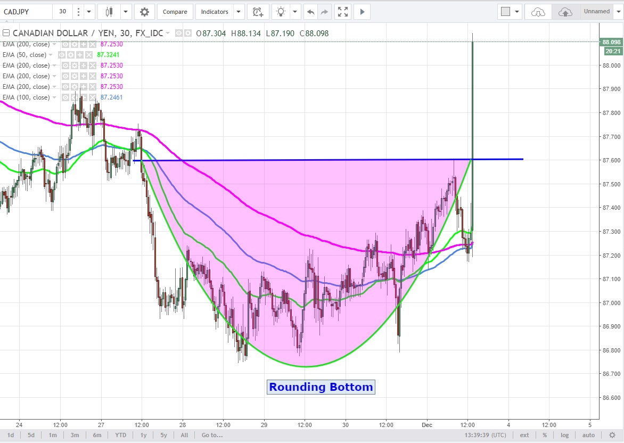624x443 pixels.
Task: Start bar replay with the play button
Action: point(363,12)
